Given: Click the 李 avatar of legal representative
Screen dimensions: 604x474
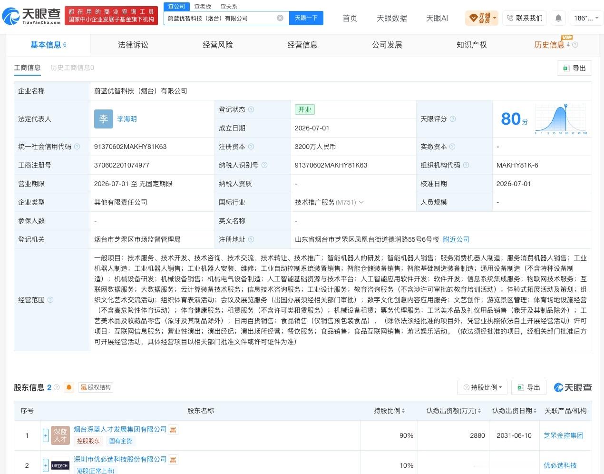Looking at the screenshot, I should tap(104, 119).
